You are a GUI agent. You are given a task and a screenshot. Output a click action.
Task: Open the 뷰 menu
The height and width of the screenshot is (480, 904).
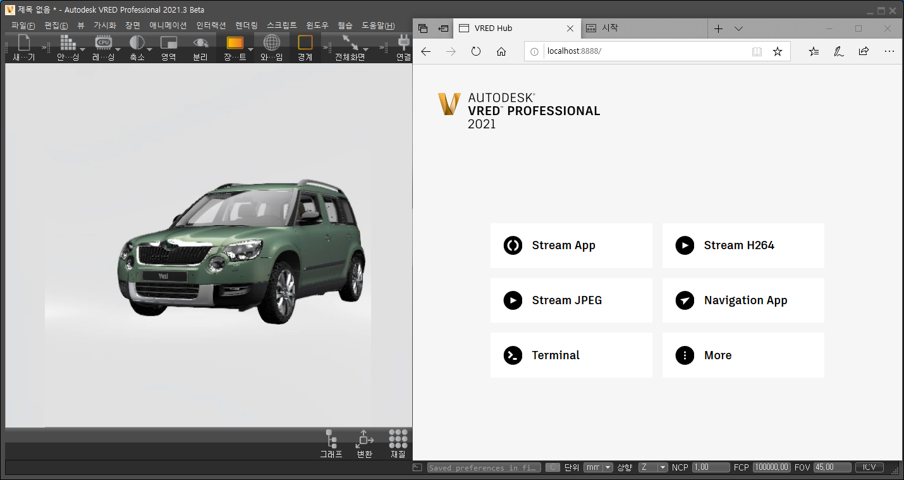81,25
